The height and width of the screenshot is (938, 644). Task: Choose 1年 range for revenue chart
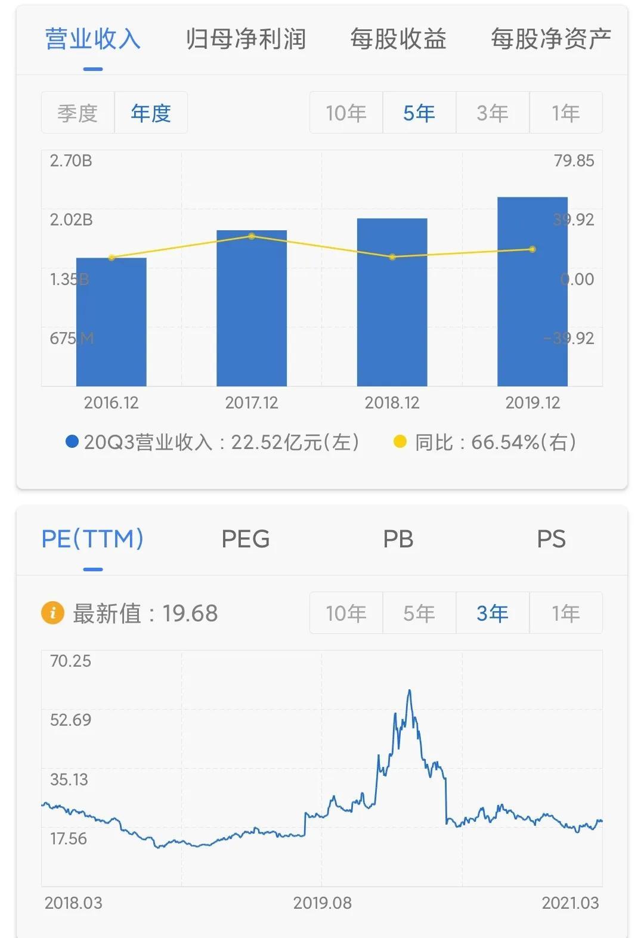point(565,113)
